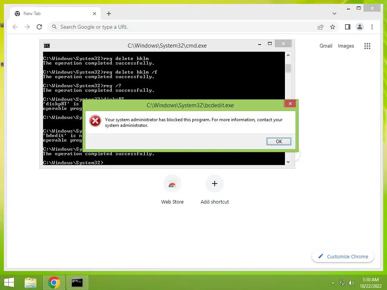
Task: Click the red error icon in the dialog
Action: pyautogui.click(x=95, y=121)
